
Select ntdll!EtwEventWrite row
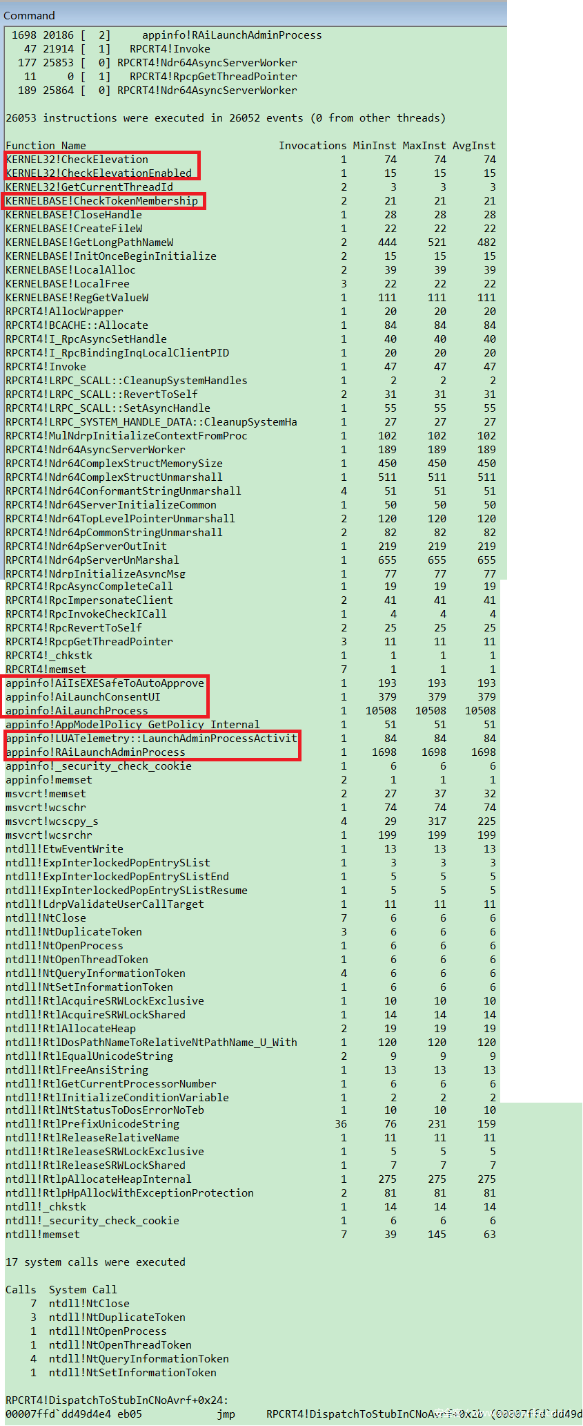tap(250, 848)
